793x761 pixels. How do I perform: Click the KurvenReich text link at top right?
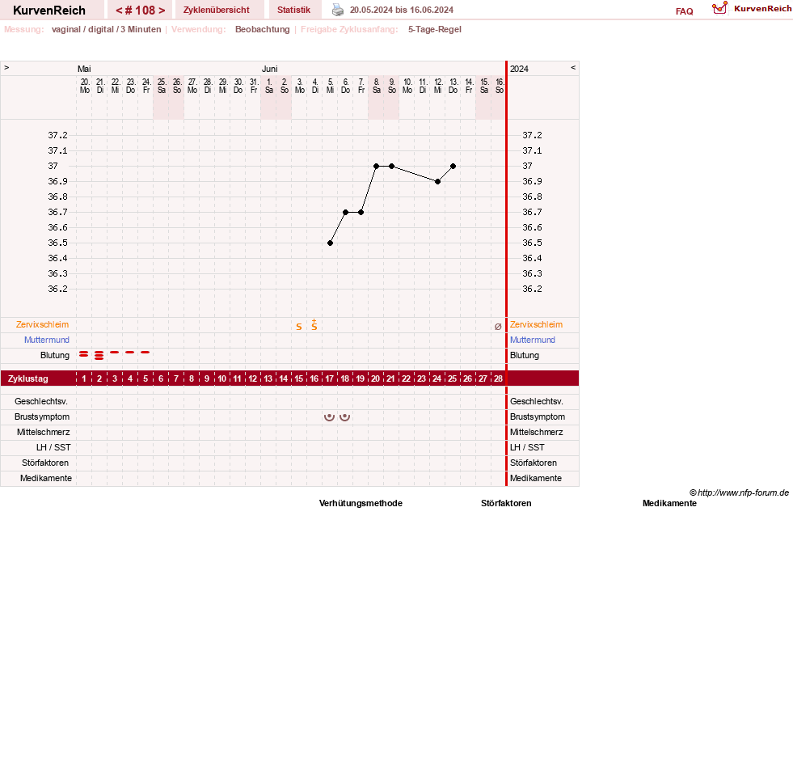pos(762,9)
